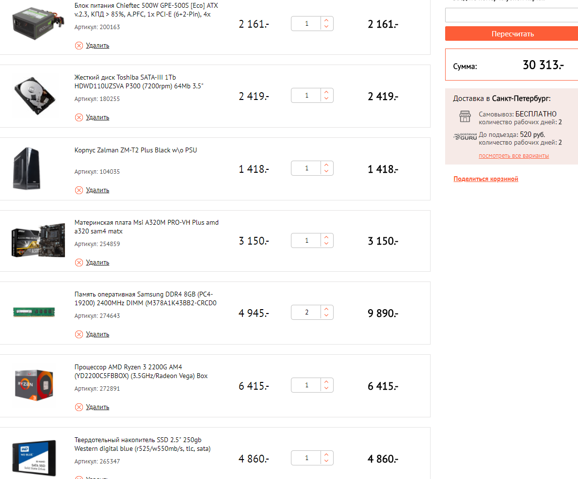Decrease quantity of Samsung DDR4 memory

326,316
